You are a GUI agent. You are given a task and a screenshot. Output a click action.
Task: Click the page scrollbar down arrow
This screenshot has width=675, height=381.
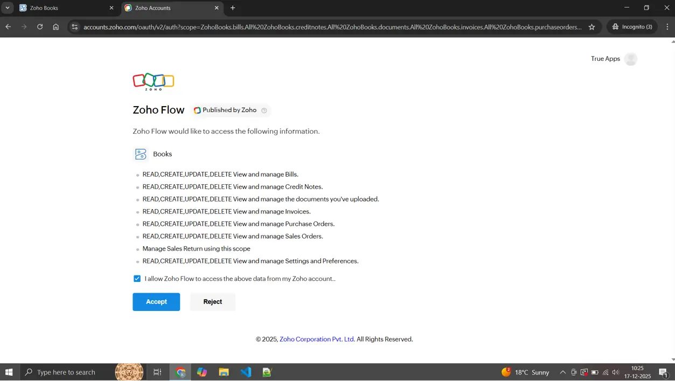672,359
